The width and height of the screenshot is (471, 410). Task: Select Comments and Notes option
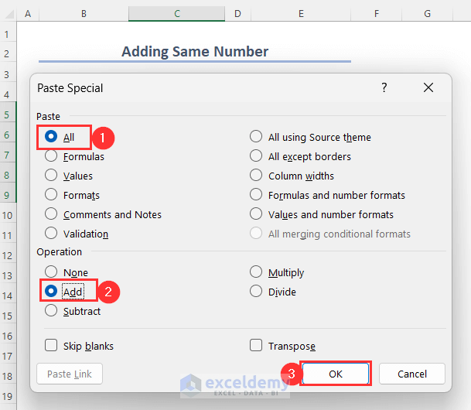pyautogui.click(x=51, y=214)
